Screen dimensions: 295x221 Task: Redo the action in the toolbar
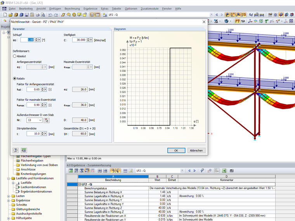[56, 15]
